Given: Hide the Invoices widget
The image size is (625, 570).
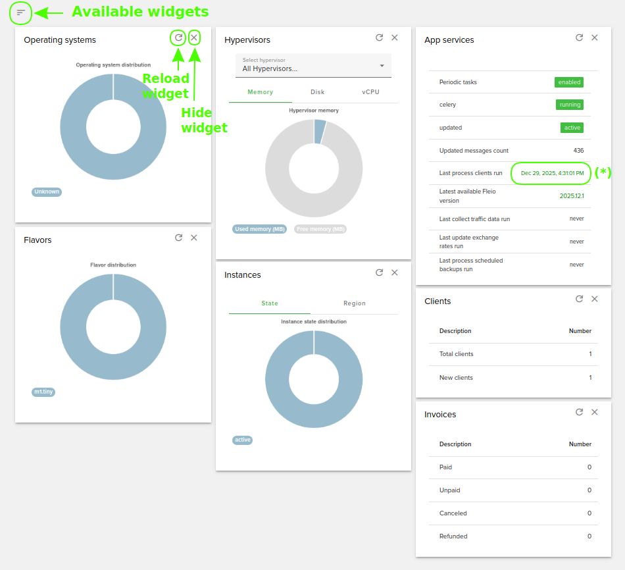Looking at the screenshot, I should (x=595, y=412).
